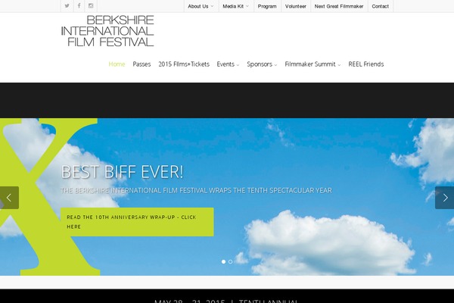
Task: Open the Twitter social icon
Action: point(67,6)
